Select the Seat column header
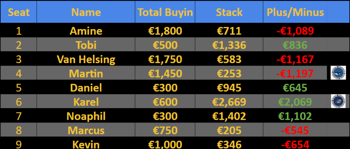The image size is (350, 149). point(19,13)
